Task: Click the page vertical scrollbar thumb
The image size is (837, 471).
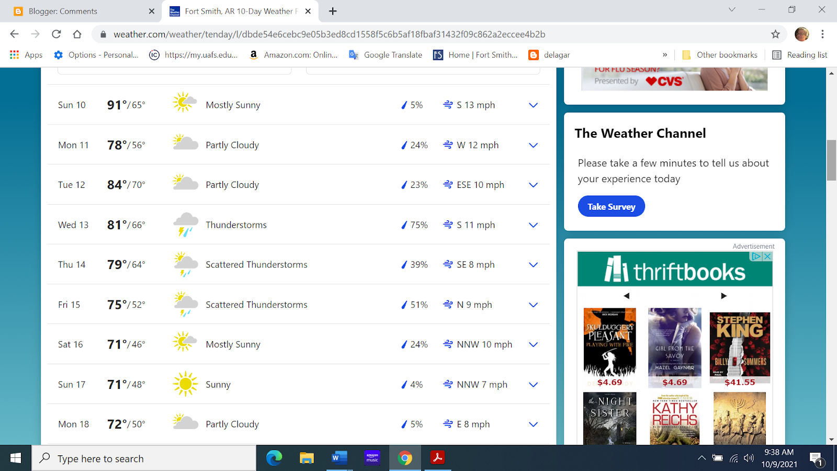Action: click(x=831, y=160)
